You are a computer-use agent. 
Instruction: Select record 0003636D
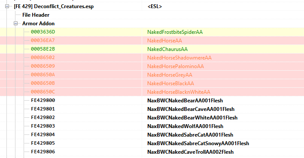(x=43, y=32)
